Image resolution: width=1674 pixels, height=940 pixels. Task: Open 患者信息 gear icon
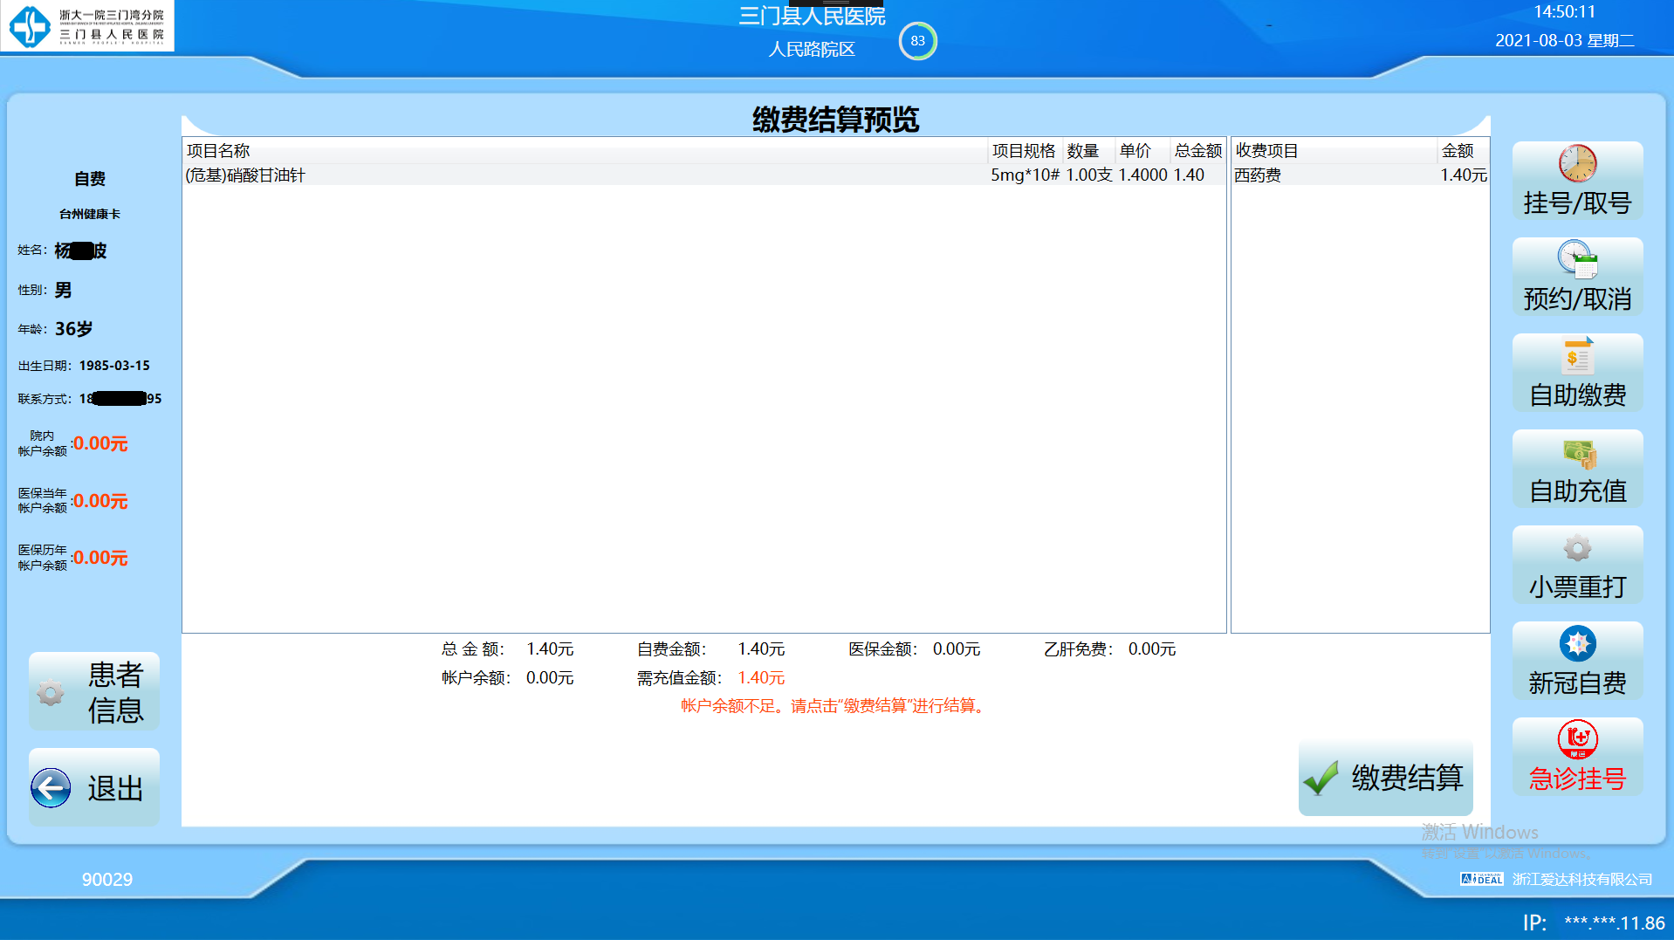tap(51, 692)
